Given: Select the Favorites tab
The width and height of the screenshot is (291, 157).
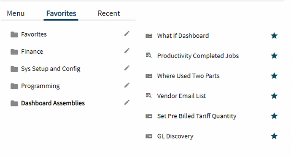Looking at the screenshot, I should pyautogui.click(x=61, y=13).
